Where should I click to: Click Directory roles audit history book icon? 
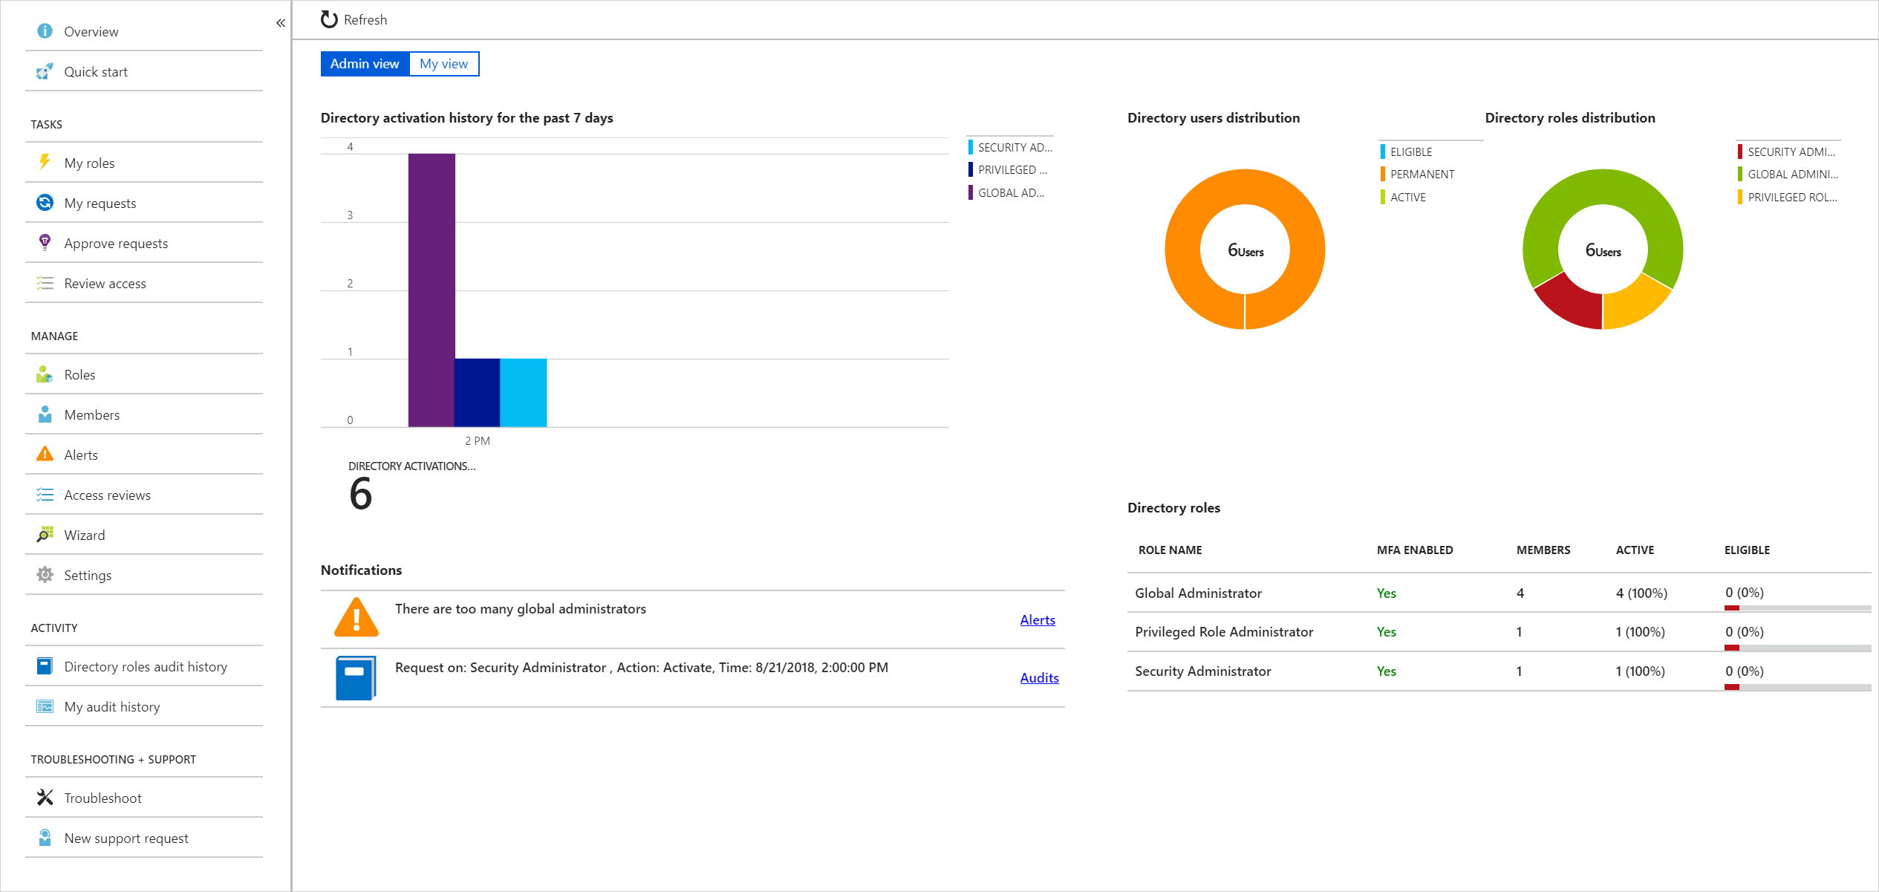coord(45,665)
